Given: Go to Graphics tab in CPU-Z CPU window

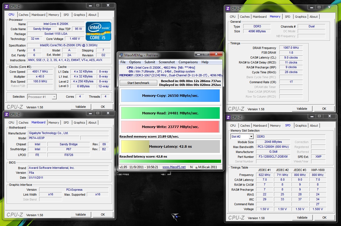Looking at the screenshot, I should point(79,15).
